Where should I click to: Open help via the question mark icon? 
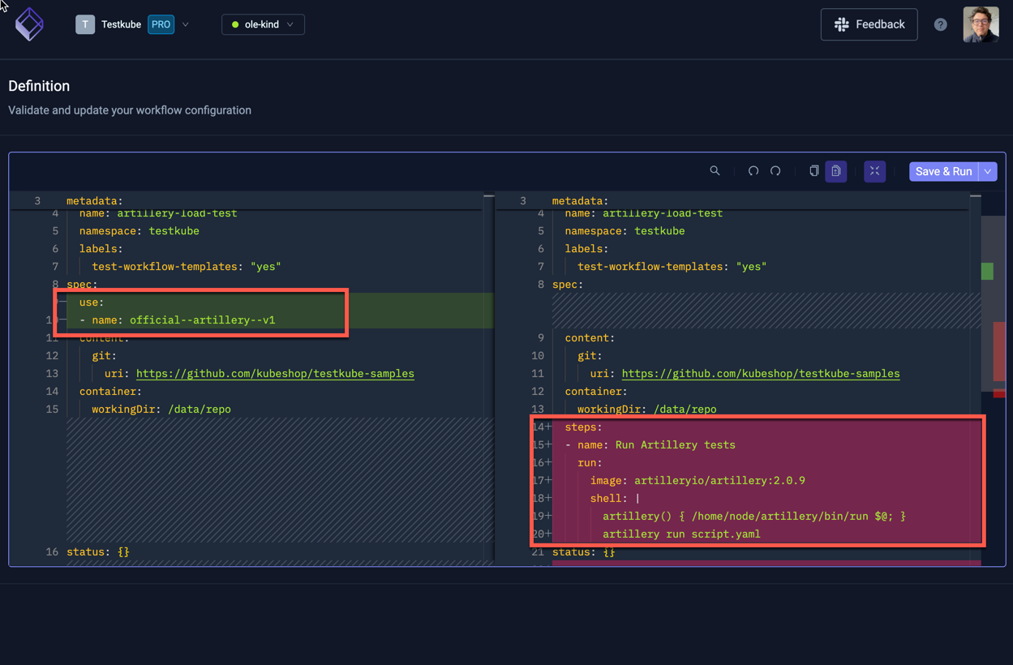[x=940, y=24]
